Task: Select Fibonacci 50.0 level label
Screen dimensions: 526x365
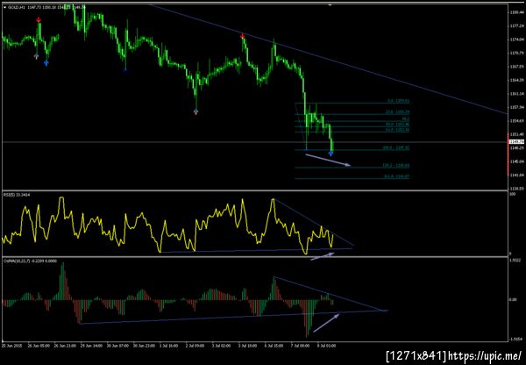Action: (398, 125)
